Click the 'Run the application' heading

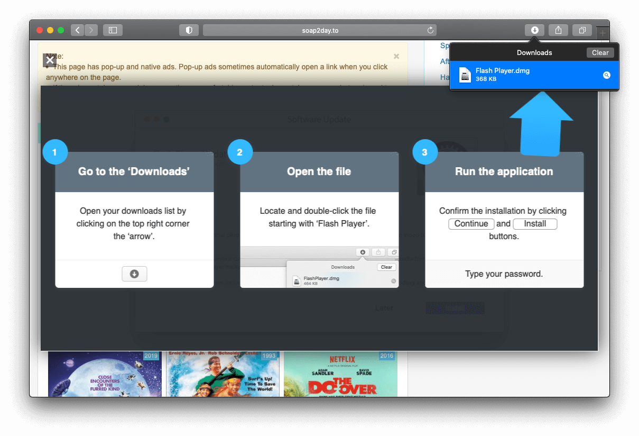(x=504, y=171)
